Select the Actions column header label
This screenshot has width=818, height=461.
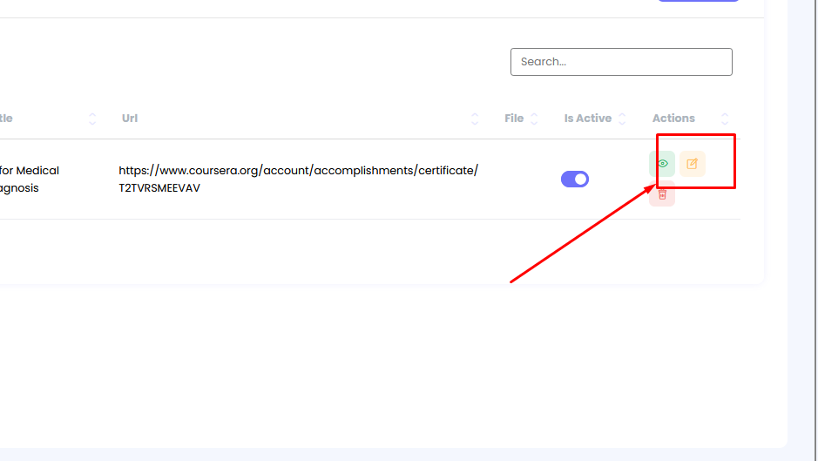pos(673,119)
